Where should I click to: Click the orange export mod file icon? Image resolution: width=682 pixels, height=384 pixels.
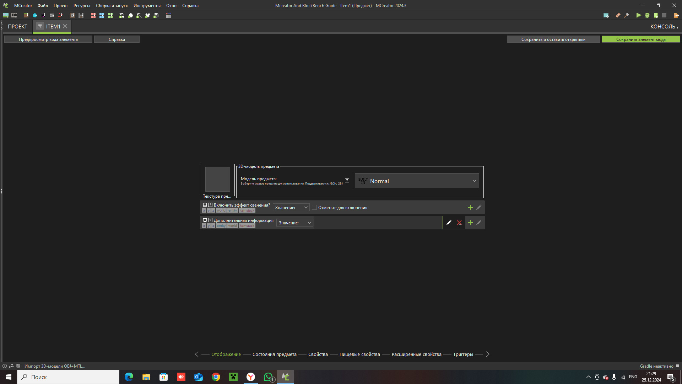pyautogui.click(x=676, y=15)
